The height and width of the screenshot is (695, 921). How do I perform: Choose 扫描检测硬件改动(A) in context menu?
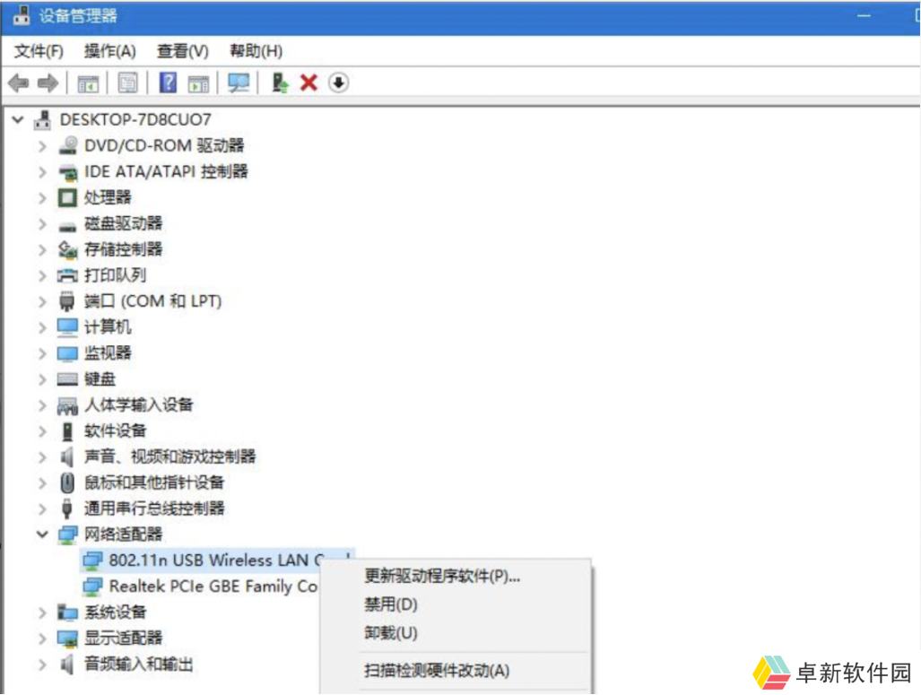[x=437, y=670]
